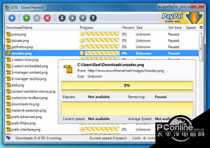
Task: Click the file icon next to add.png
Action: click(8, 85)
